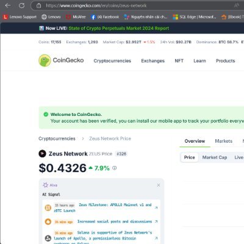Open the NFT navigation menu
Image resolution: width=244 pixels, height=244 pixels.
click(179, 61)
